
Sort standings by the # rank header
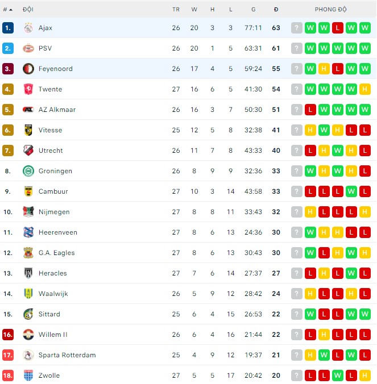click(7, 10)
